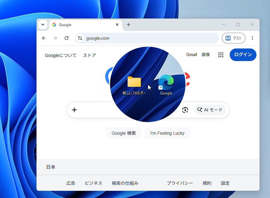Open 広告 footer link

click(71, 183)
